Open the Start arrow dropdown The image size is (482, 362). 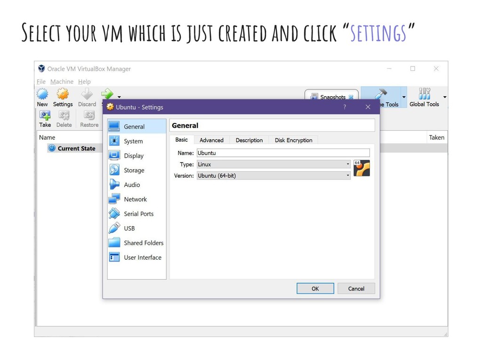[x=119, y=97]
